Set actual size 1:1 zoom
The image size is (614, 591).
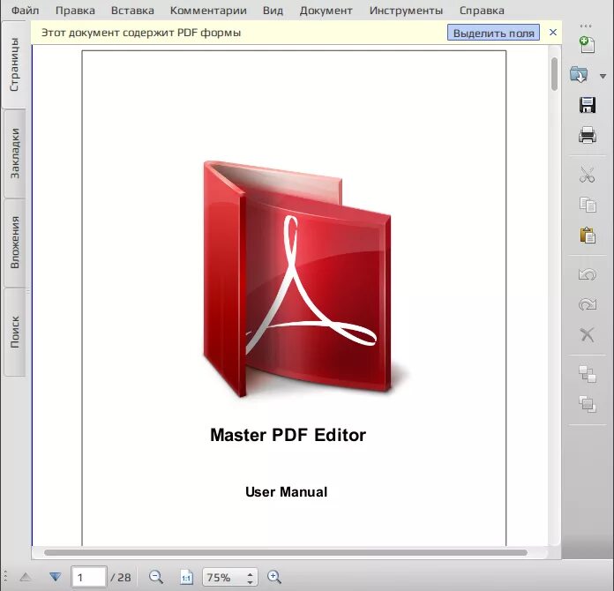[186, 577]
